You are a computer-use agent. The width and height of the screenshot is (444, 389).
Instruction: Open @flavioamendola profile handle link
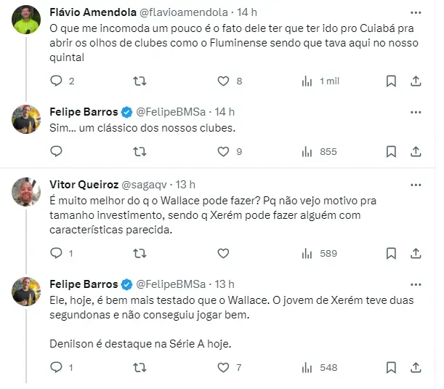tap(169, 13)
